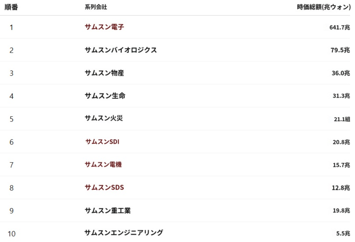
Task: Select rank number 1 cell
Action: [x=11, y=27]
